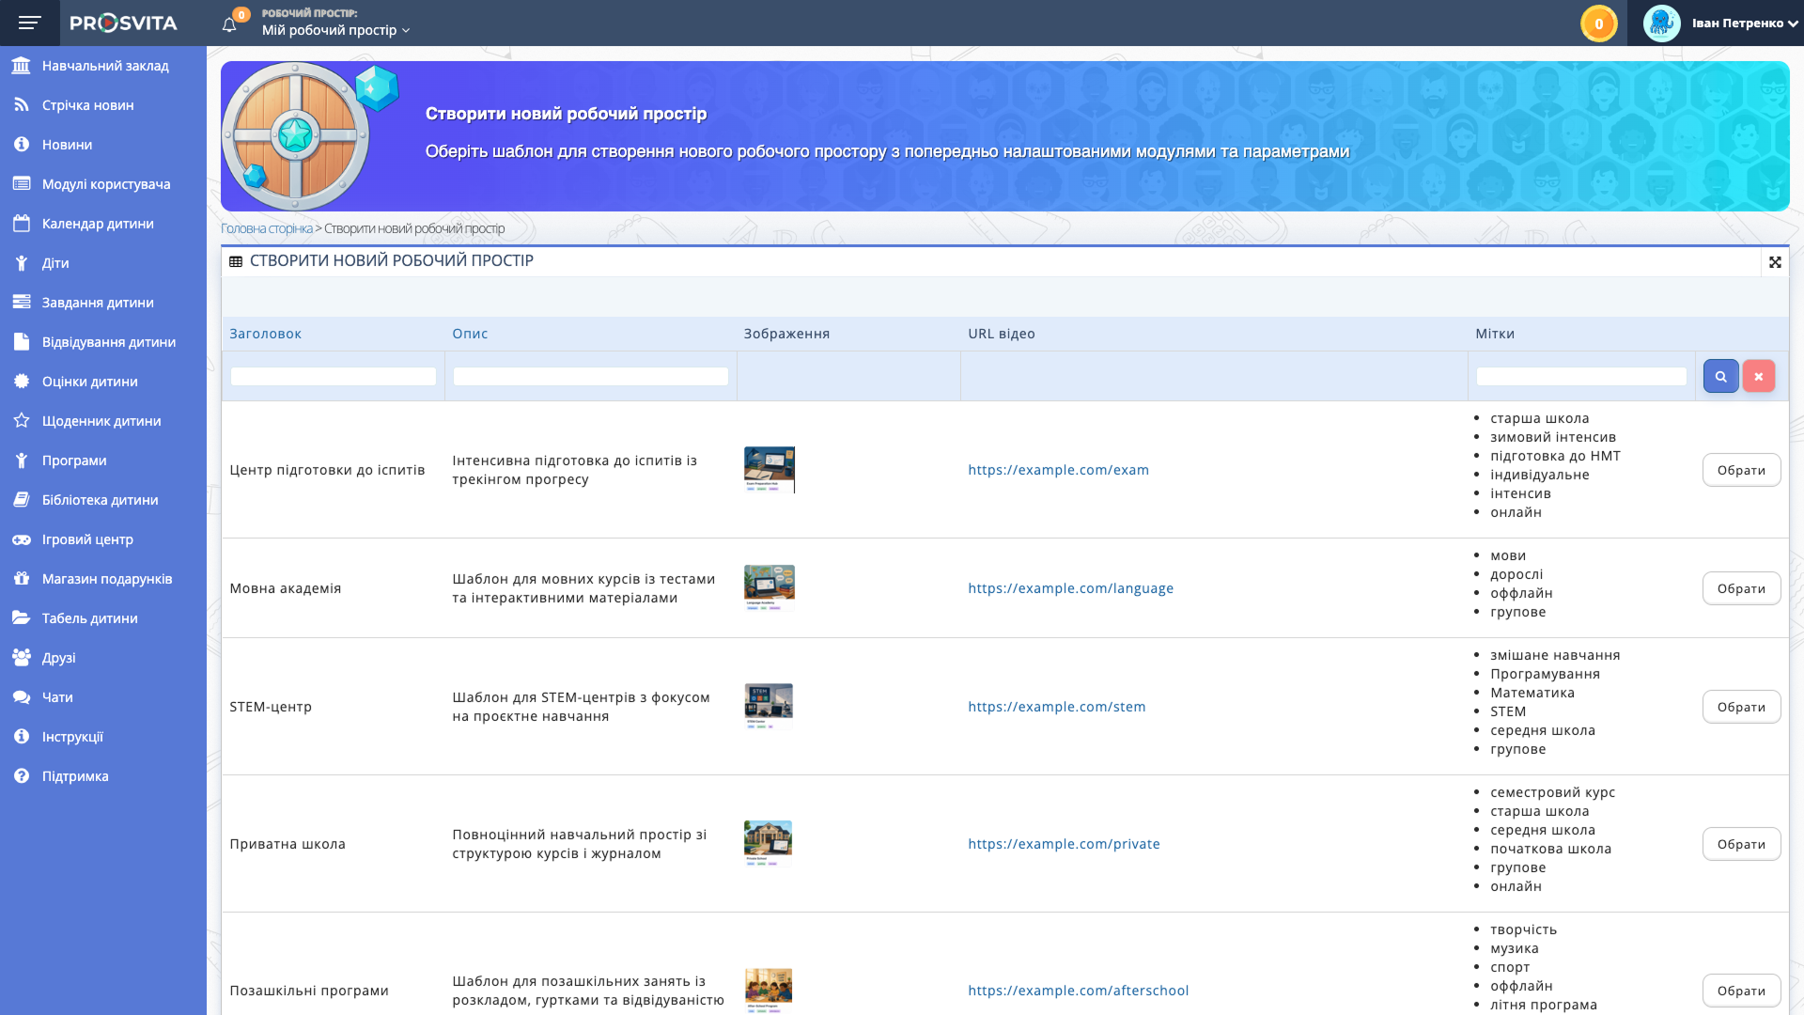This screenshot has width=1804, height=1015.
Task: Open the https://example.com/afterschool link
Action: (1079, 991)
